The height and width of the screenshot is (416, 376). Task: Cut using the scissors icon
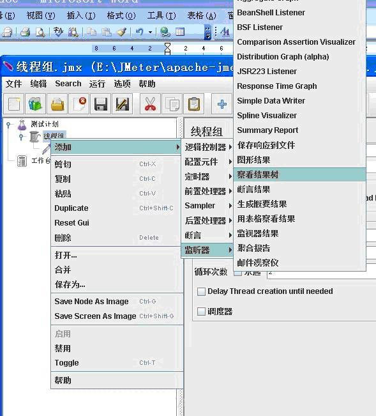pyautogui.click(x=150, y=104)
